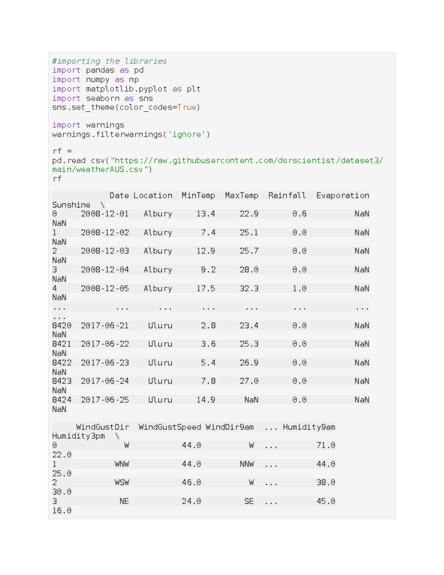
Task: Click the '#importing the libraries' comment
Action: click(x=110, y=61)
